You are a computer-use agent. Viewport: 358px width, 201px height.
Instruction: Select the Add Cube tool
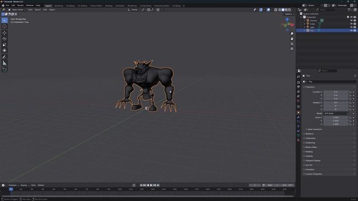point(4,69)
